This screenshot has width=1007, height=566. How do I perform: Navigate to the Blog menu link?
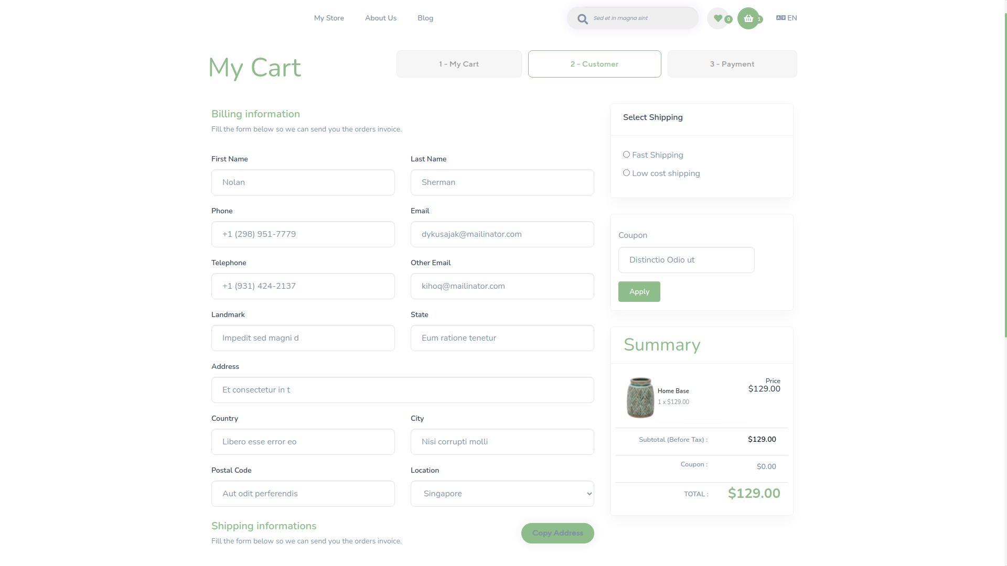point(425,18)
